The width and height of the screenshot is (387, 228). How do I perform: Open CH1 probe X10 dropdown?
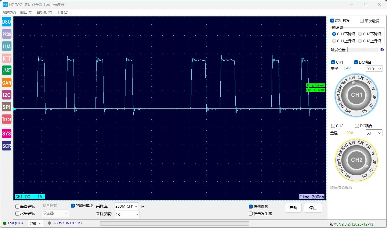(x=374, y=69)
